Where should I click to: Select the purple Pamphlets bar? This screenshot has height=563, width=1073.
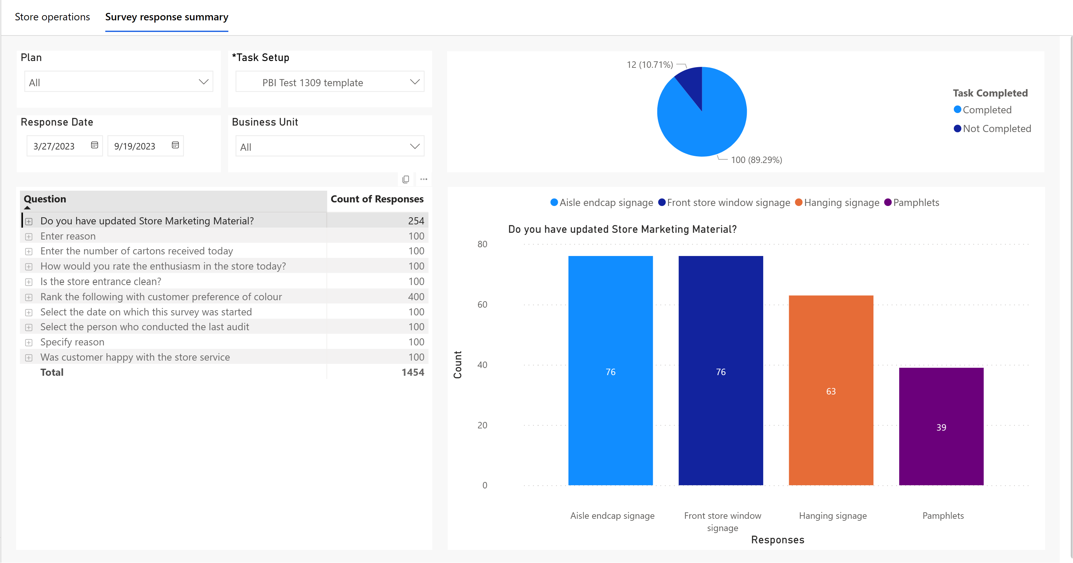(x=941, y=426)
